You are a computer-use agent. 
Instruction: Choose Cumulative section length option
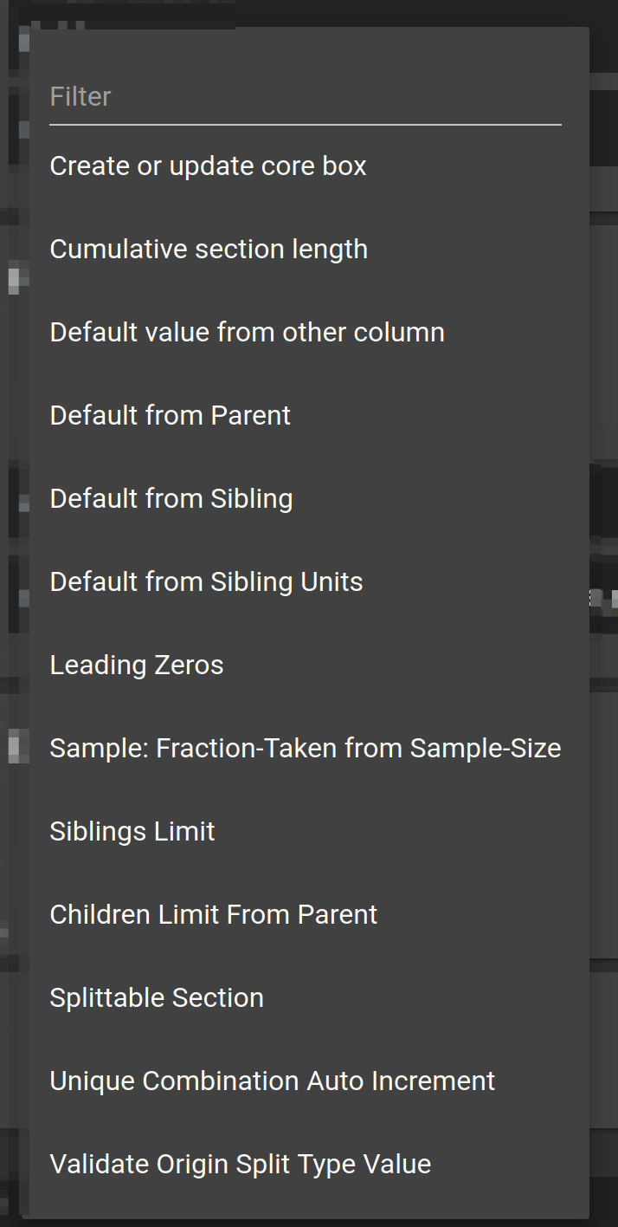(209, 249)
